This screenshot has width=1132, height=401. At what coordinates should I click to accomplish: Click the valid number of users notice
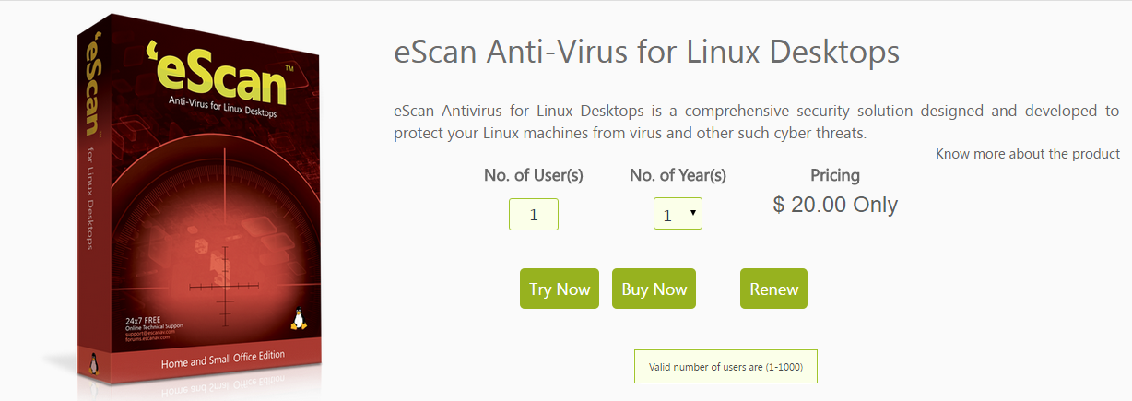(x=725, y=367)
